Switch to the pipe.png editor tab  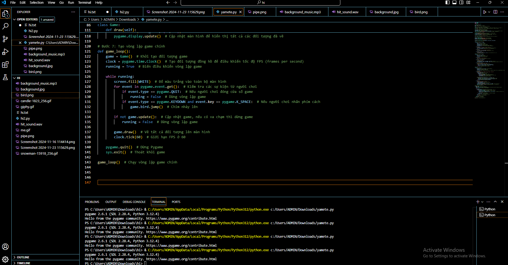click(259, 12)
